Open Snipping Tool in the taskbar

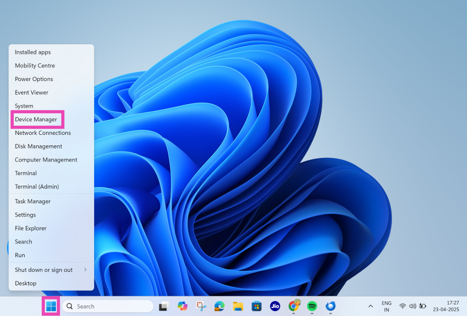click(201, 306)
